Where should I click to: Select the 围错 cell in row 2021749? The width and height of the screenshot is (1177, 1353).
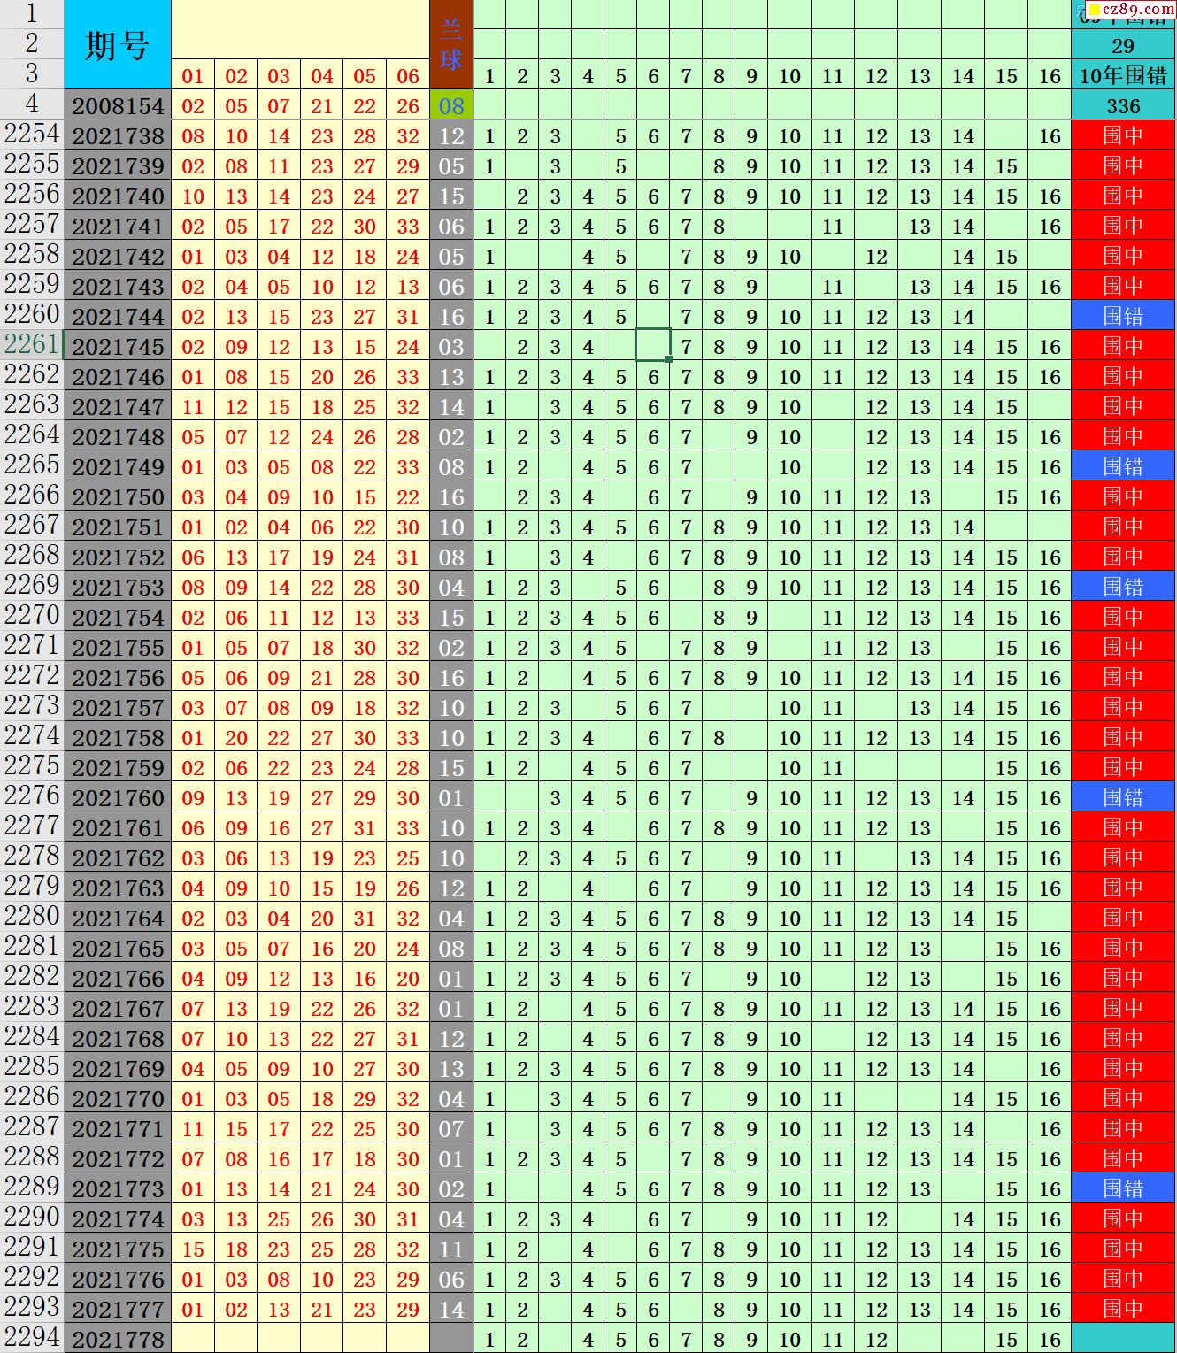[x=1123, y=466]
